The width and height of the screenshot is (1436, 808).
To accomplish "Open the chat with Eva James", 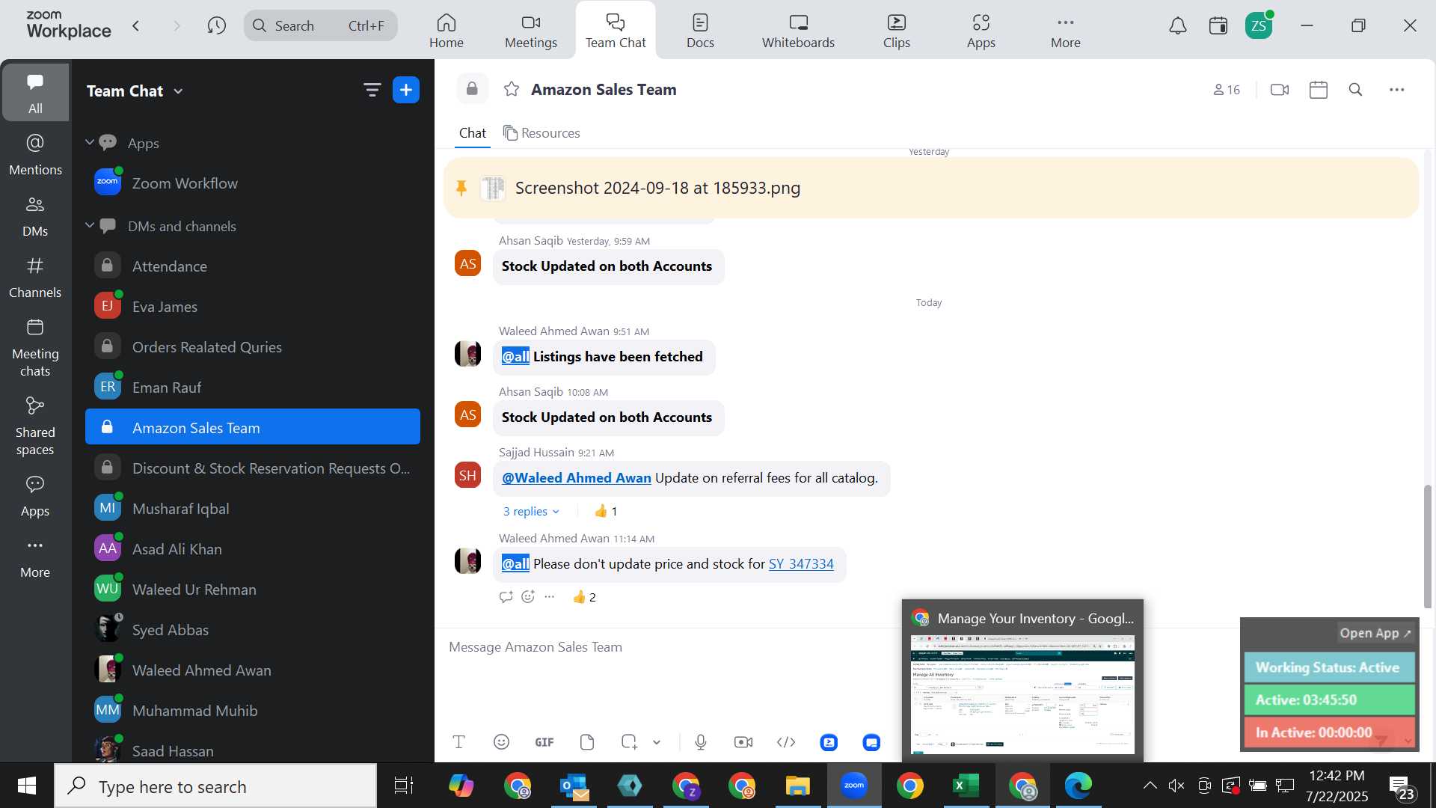I will point(253,307).
